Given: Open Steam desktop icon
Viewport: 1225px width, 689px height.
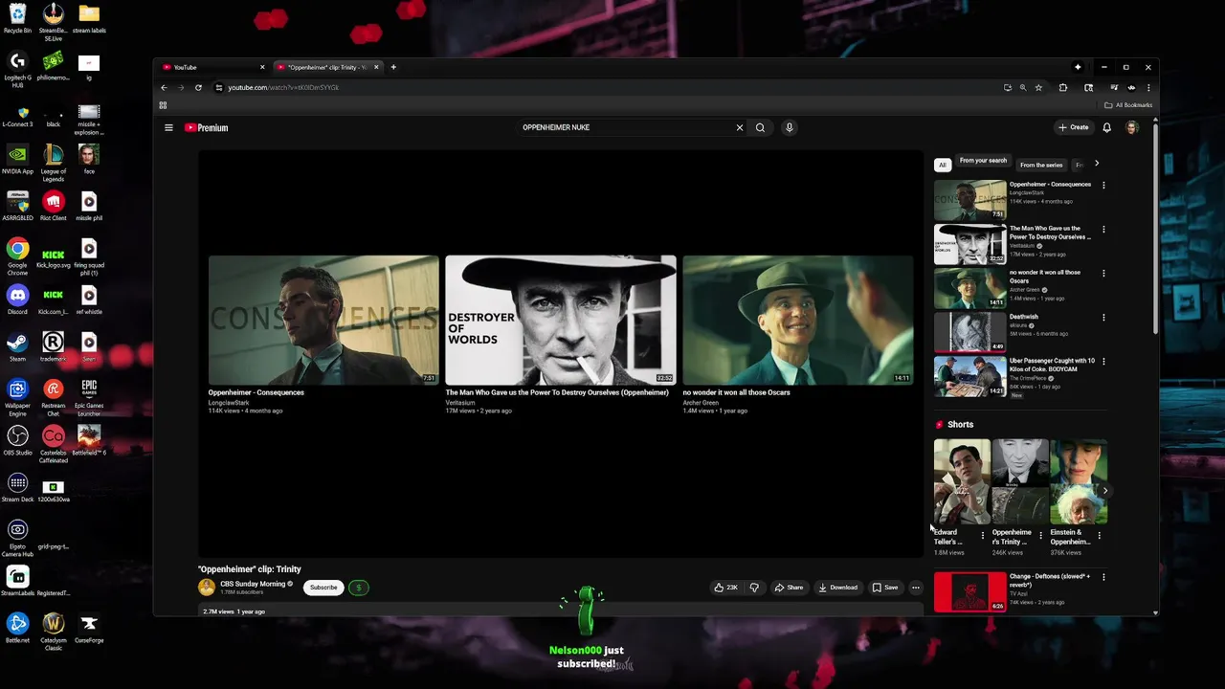Looking at the screenshot, I should point(17,347).
